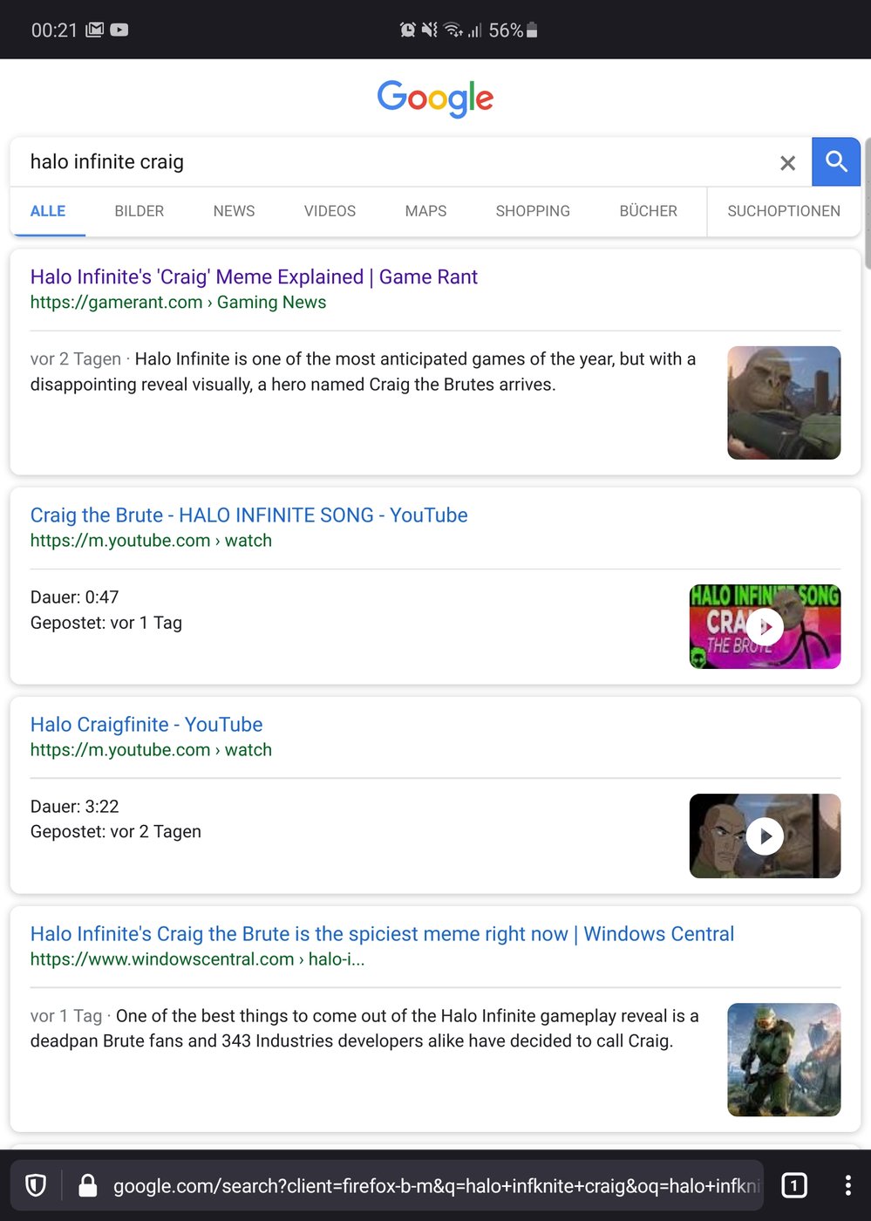
Task: Tap the 'Dauer: 0:47' text
Action: pyautogui.click(x=74, y=597)
